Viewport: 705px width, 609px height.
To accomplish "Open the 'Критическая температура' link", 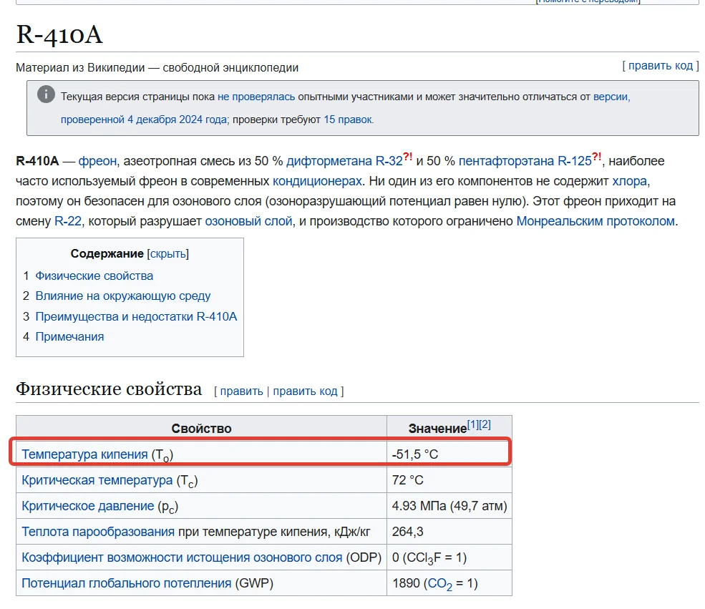I will [97, 480].
